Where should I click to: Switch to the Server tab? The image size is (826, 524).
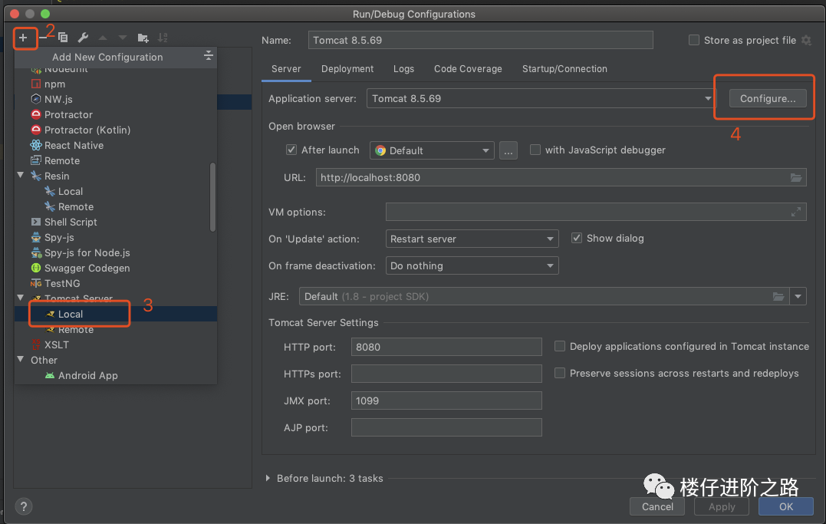pos(286,69)
